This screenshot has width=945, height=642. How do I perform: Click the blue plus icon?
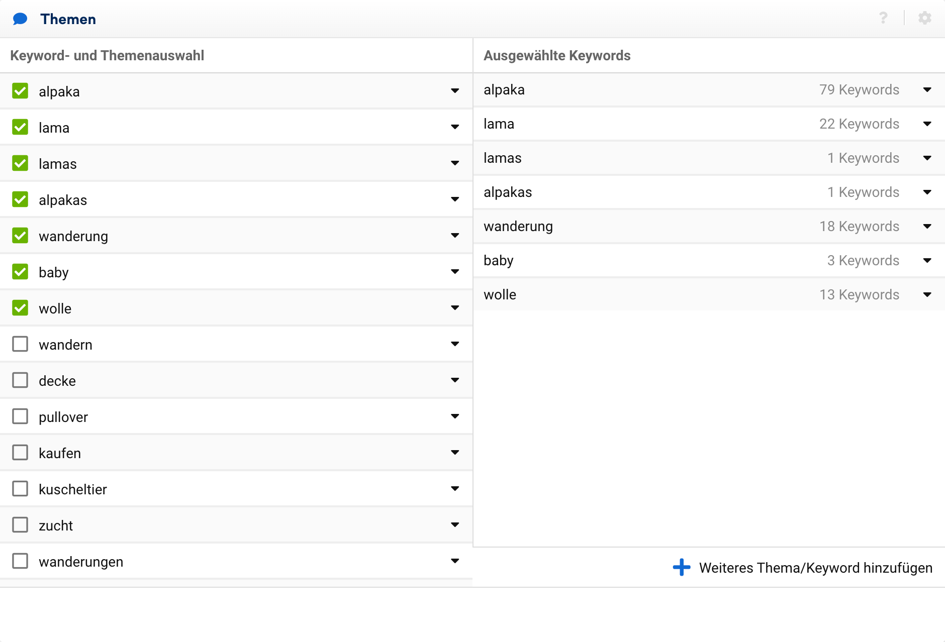(x=681, y=567)
